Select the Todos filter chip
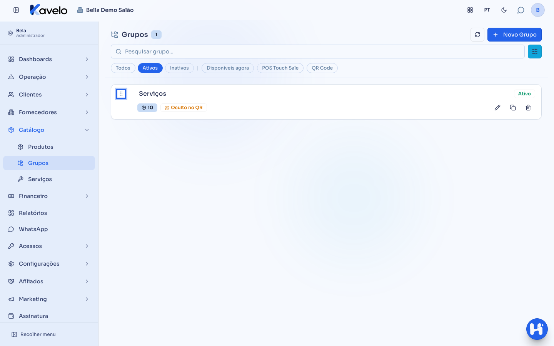Image resolution: width=554 pixels, height=346 pixels. 123,68
